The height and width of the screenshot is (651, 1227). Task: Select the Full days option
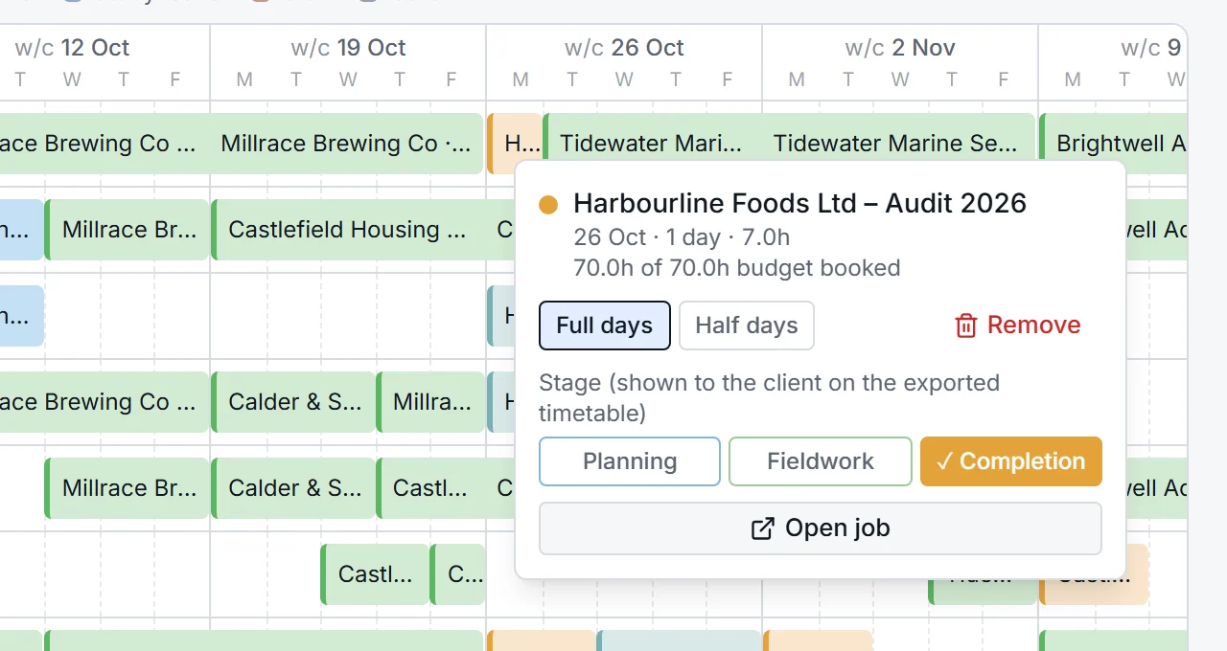pyautogui.click(x=604, y=325)
